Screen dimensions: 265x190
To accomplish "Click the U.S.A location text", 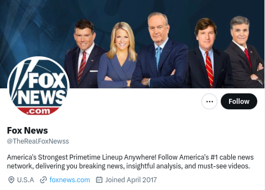I will [x=25, y=180].
